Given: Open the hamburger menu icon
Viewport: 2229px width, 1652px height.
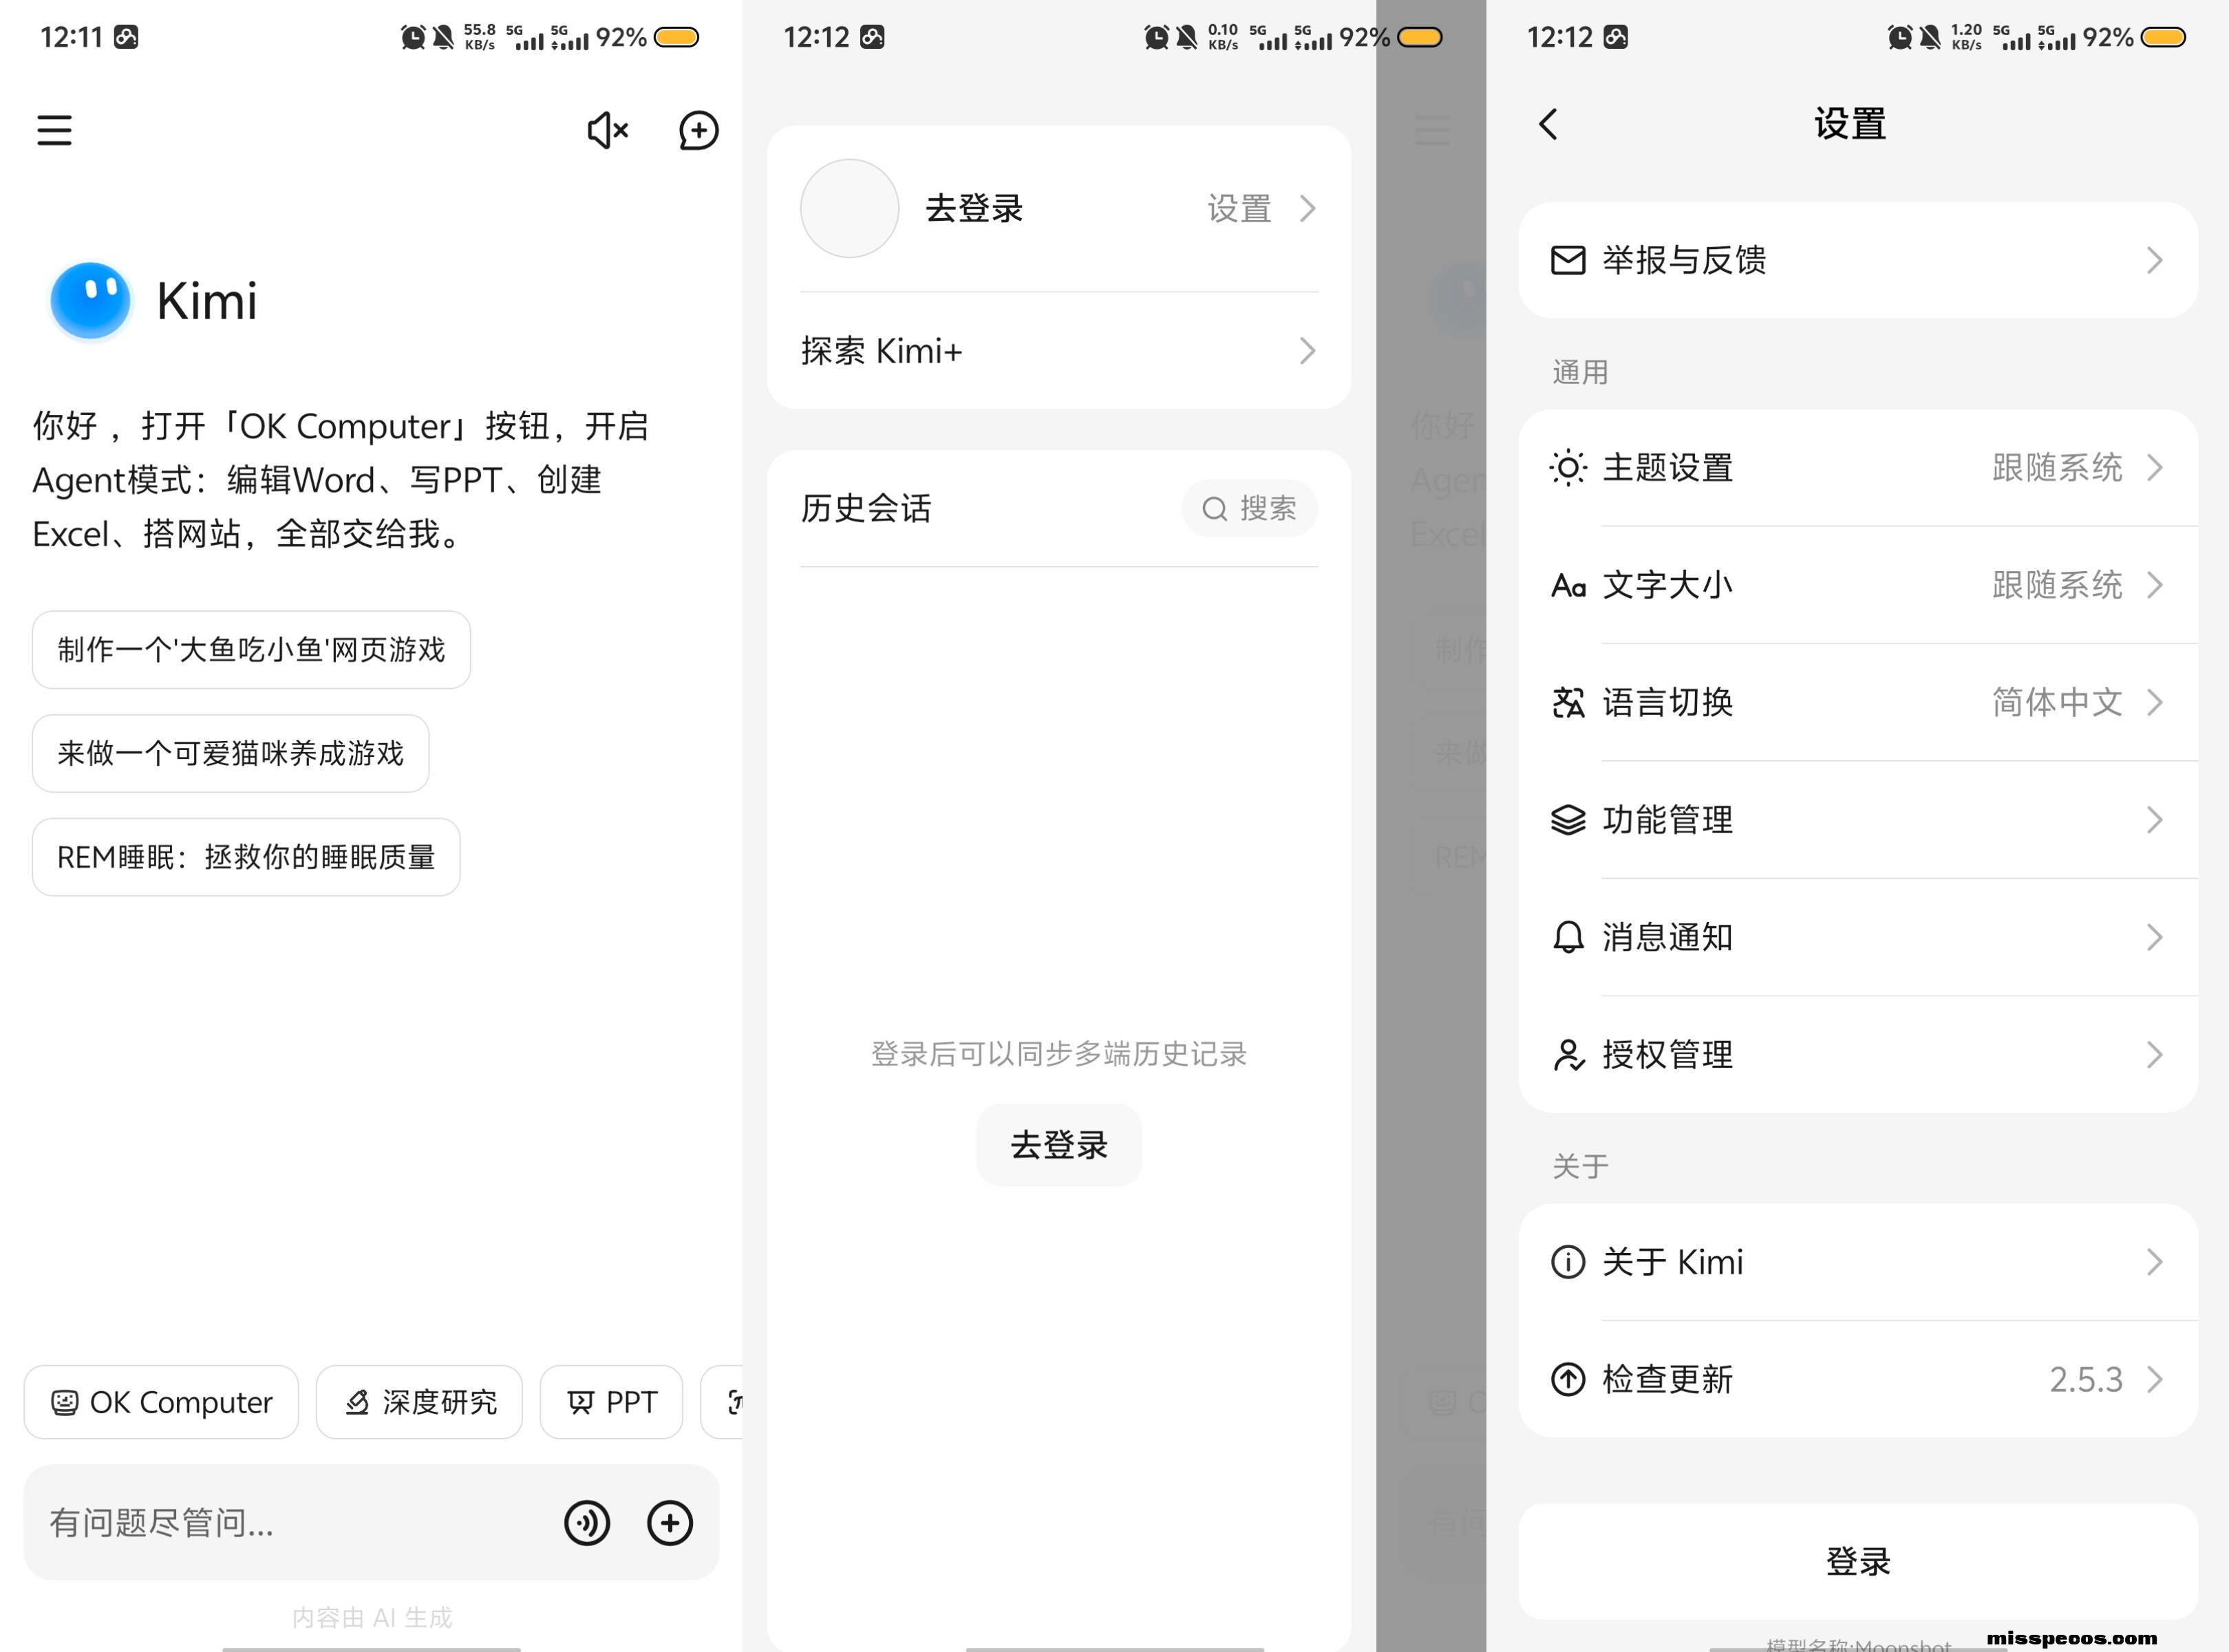Looking at the screenshot, I should tap(54, 130).
